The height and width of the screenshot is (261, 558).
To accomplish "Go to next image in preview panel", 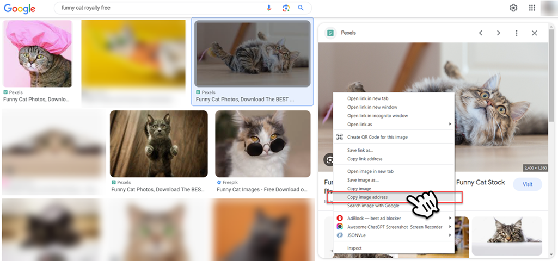I will (x=498, y=33).
